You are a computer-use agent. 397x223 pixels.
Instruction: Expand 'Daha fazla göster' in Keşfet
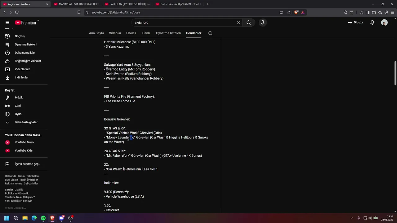point(24,122)
